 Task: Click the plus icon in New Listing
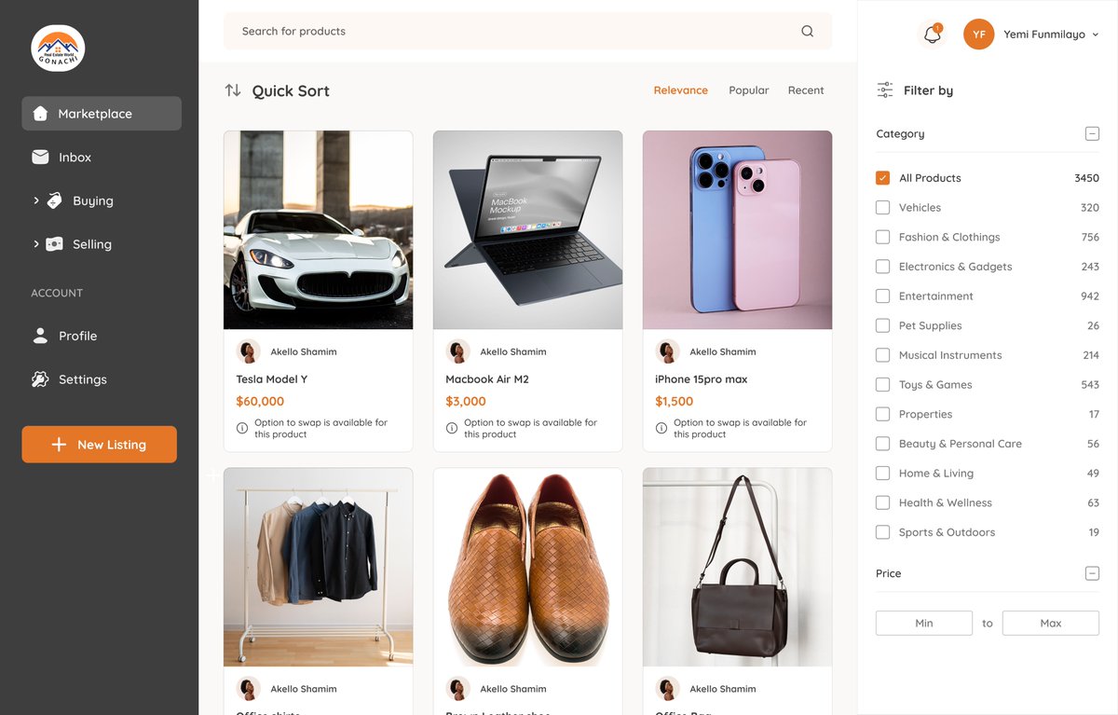pyautogui.click(x=59, y=445)
